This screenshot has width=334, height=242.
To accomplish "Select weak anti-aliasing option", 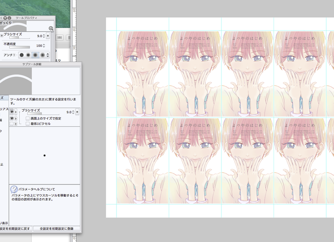I will tap(28, 55).
